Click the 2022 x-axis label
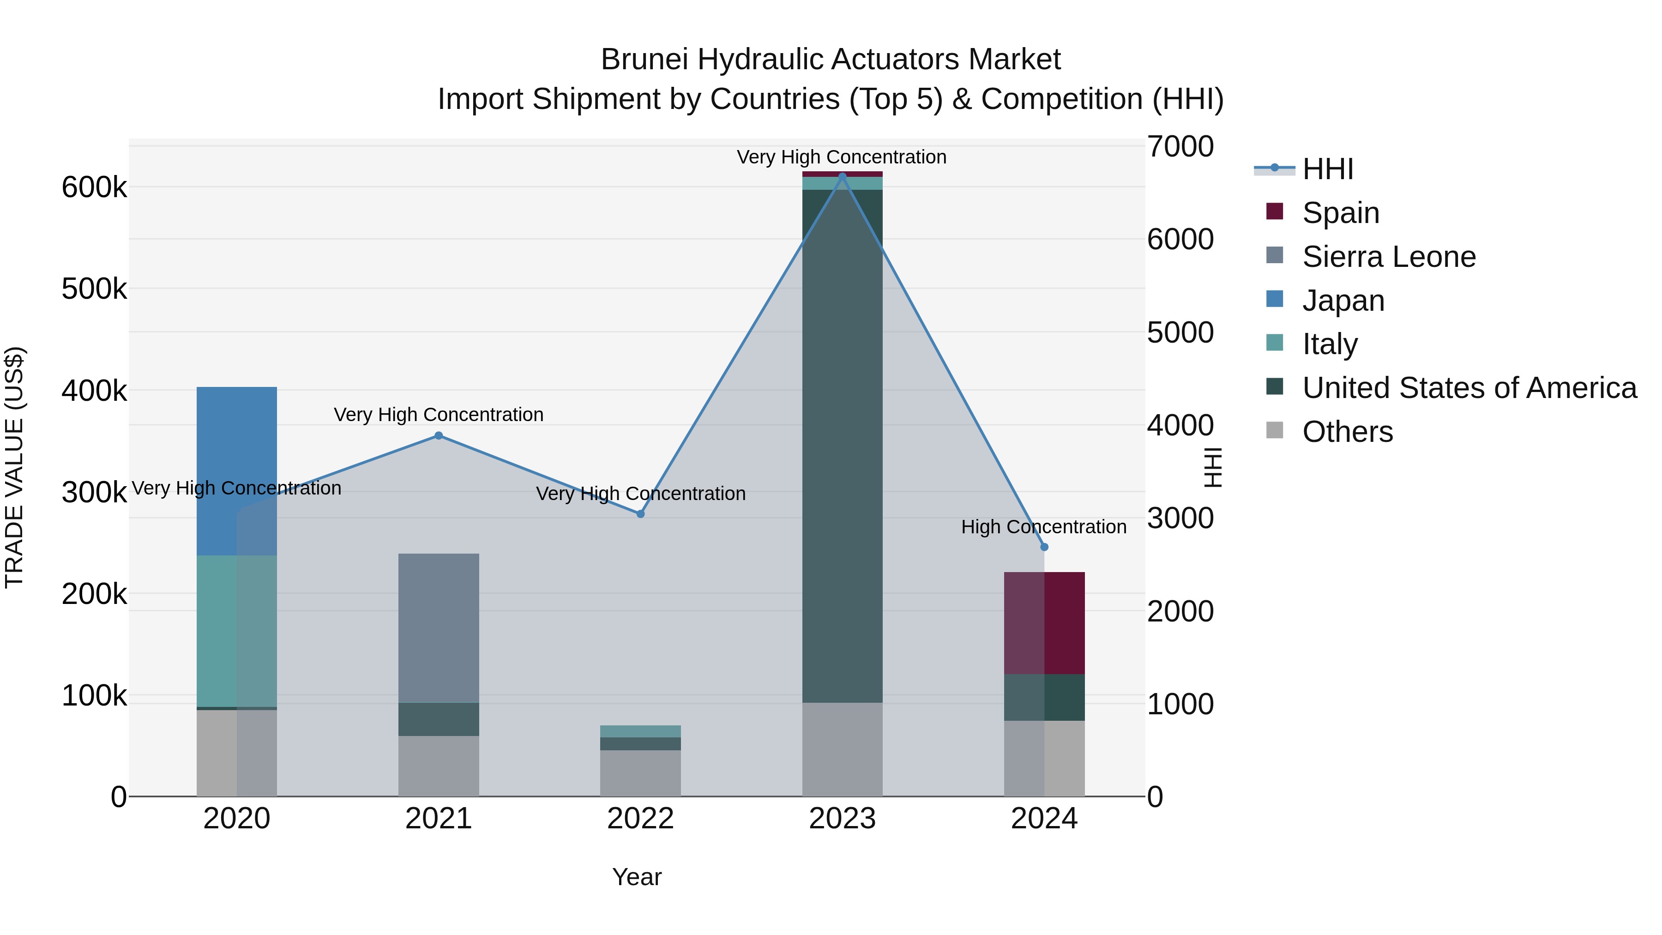Viewport: 1662px width, 935px height. coord(641,819)
